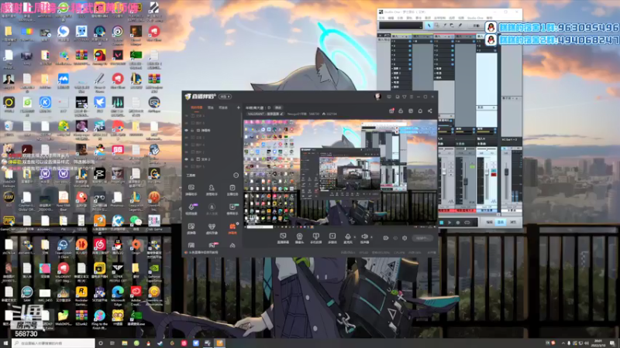Toggle the green monitor button on Studio One channel

(472, 167)
